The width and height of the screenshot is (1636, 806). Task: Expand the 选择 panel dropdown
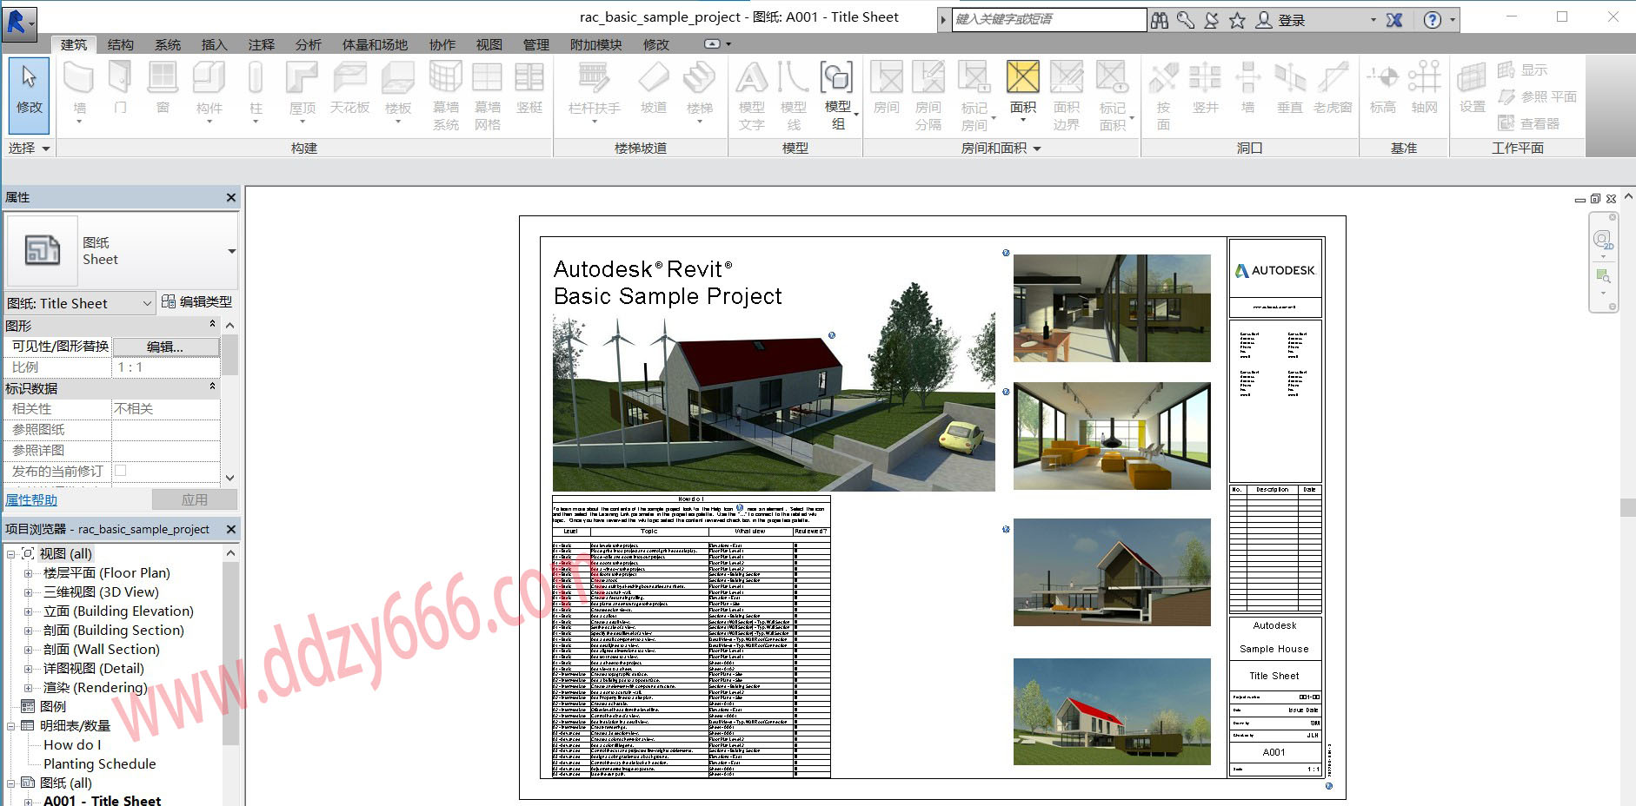pos(30,149)
